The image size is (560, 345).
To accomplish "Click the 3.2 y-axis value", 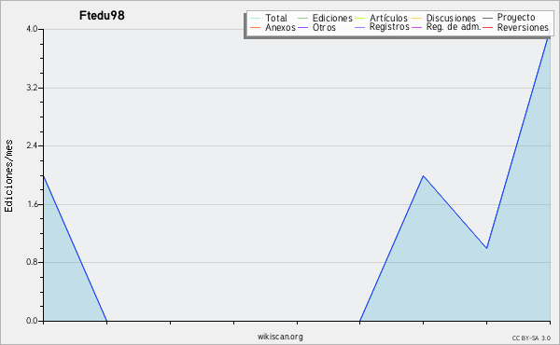I will click(32, 88).
